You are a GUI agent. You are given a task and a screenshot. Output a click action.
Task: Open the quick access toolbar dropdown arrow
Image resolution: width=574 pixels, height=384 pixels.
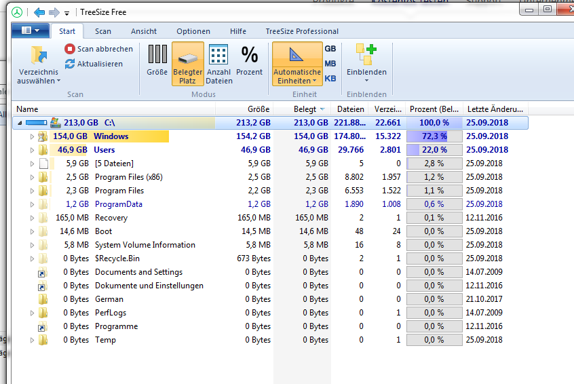[x=66, y=13]
